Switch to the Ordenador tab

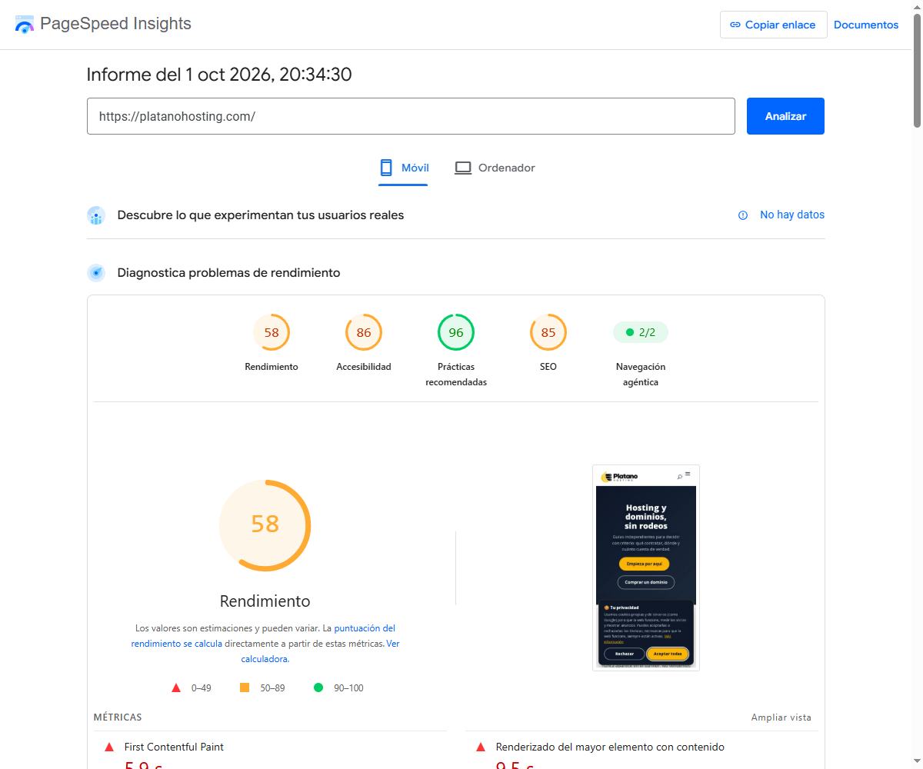(x=495, y=168)
